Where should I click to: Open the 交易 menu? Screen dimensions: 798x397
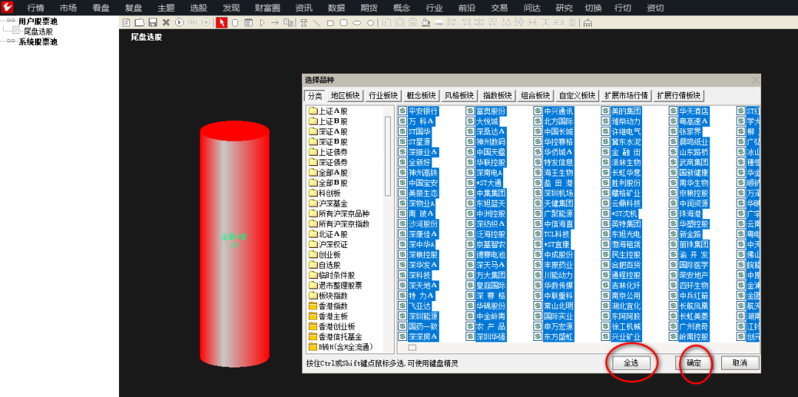(499, 7)
